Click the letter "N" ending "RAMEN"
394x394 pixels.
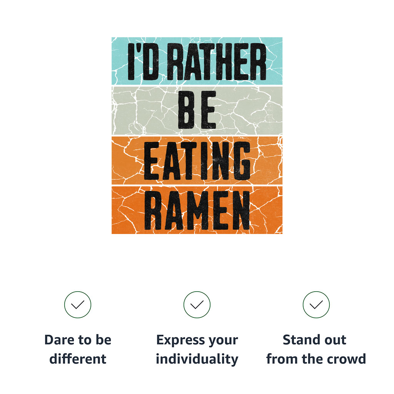point(241,210)
